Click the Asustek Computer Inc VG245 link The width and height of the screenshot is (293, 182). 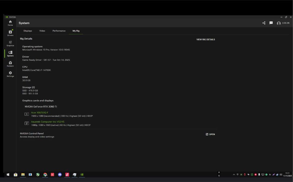tap(48, 122)
